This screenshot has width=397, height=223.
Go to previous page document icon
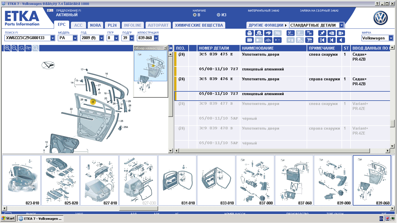coord(332,33)
